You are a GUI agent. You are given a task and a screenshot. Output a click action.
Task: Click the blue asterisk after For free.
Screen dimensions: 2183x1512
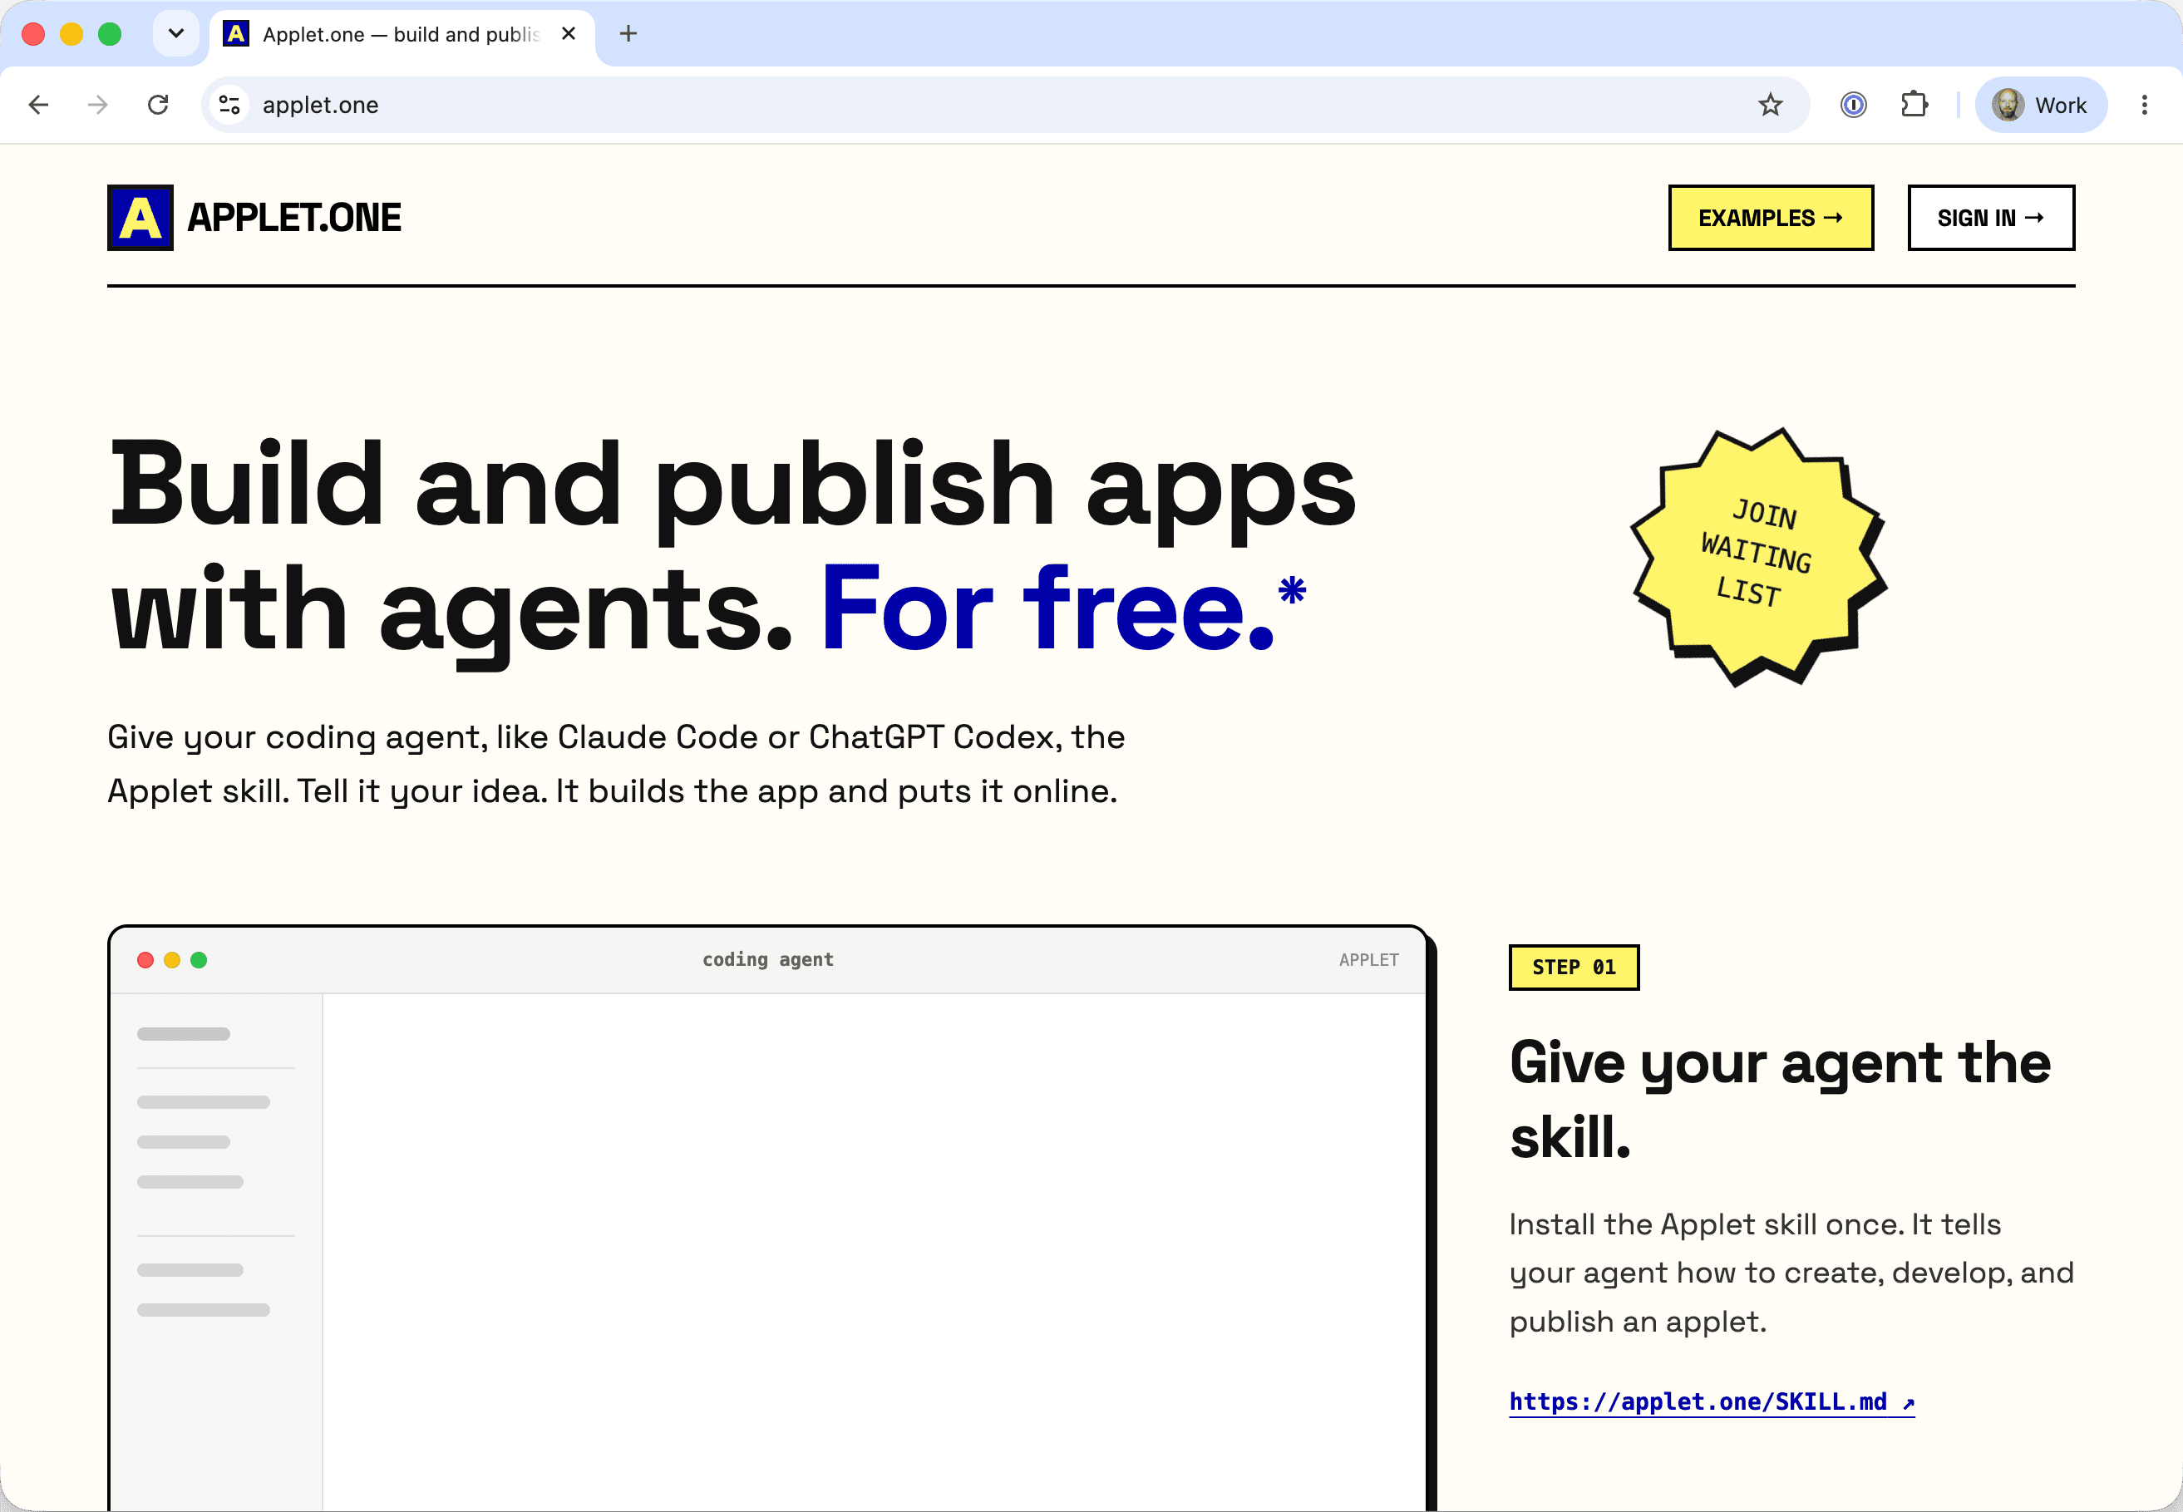[x=1293, y=590]
